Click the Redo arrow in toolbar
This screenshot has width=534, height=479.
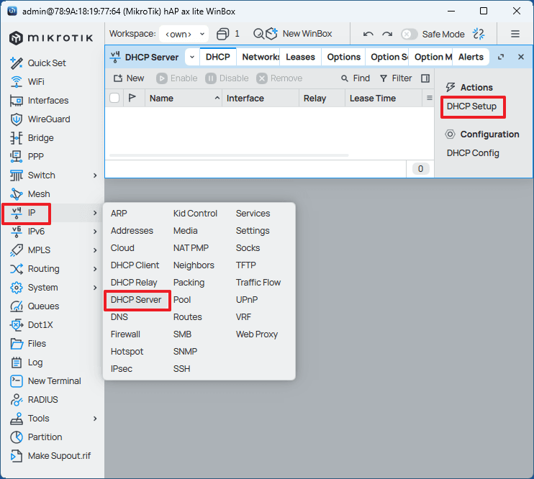click(387, 34)
